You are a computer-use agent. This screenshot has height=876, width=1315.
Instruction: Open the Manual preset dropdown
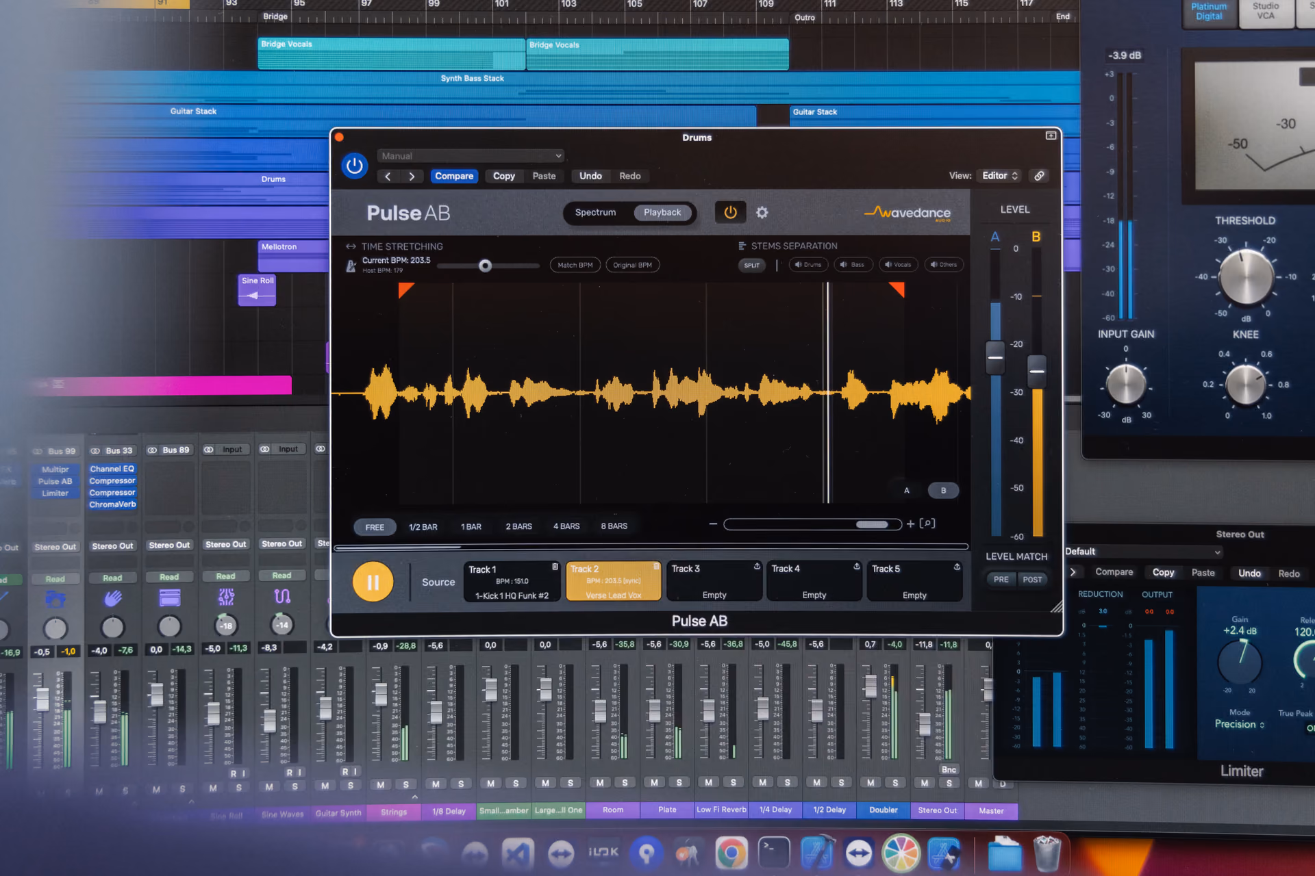[471, 156]
